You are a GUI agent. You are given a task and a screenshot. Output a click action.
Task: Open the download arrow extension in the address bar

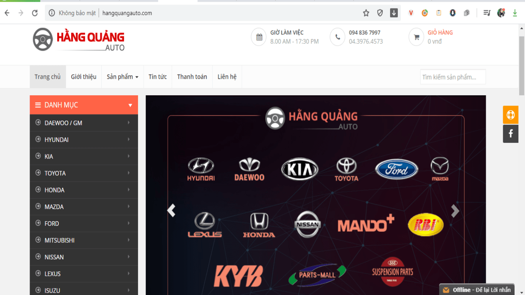[394, 13]
